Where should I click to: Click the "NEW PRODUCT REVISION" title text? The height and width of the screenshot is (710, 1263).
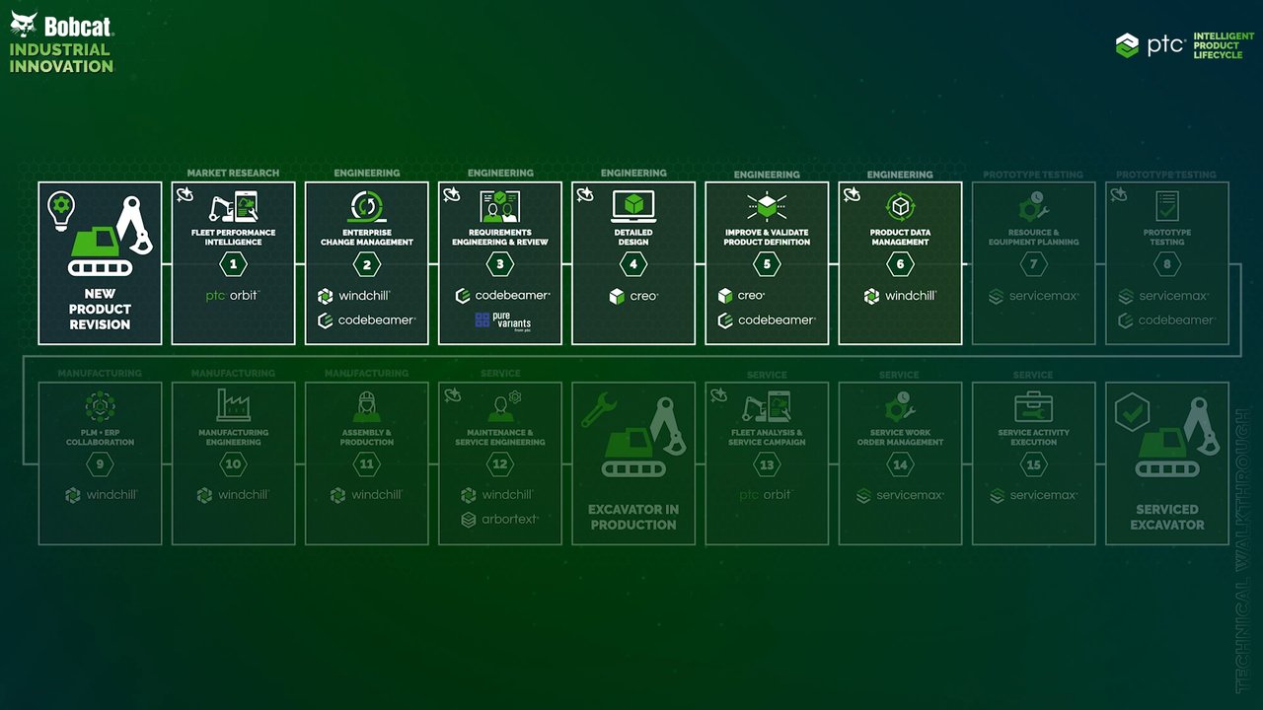coord(101,309)
